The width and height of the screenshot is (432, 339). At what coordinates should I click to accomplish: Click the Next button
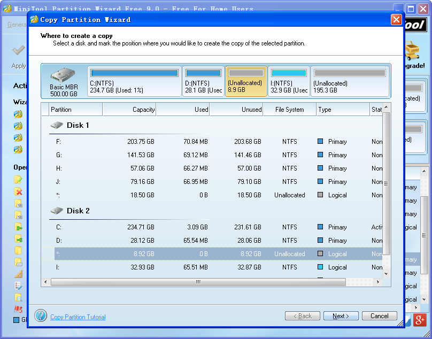tap(341, 316)
